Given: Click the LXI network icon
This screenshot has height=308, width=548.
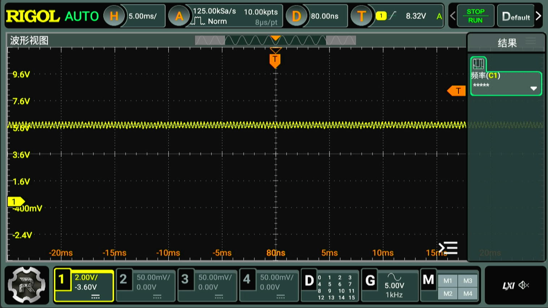Looking at the screenshot, I should [x=508, y=285].
